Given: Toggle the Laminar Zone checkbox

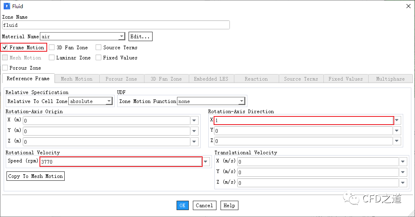Looking at the screenshot, I should coord(52,58).
